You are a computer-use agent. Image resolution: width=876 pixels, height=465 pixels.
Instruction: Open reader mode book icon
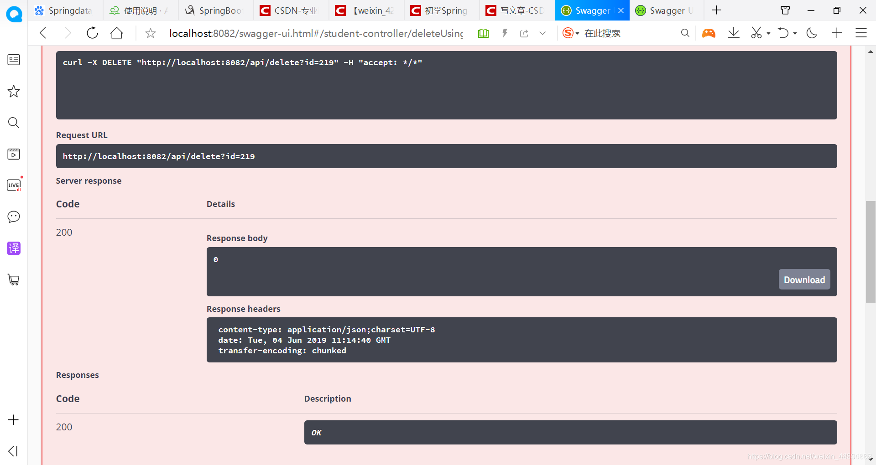pyautogui.click(x=484, y=33)
